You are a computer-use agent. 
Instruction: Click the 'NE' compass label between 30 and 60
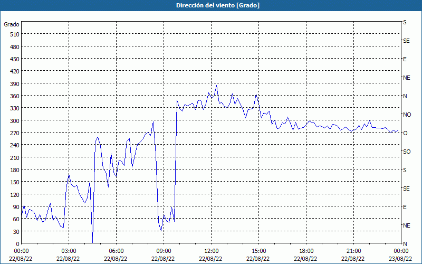click(x=407, y=225)
